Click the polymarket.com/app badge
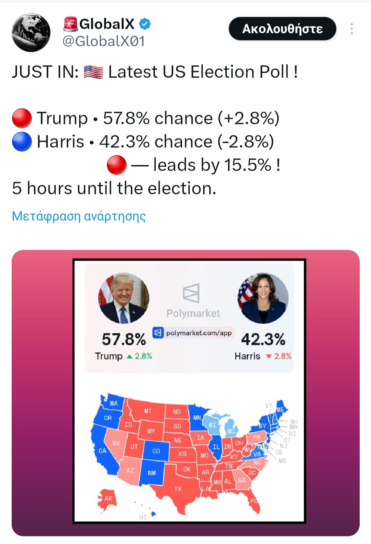The height and width of the screenshot is (544, 371). [x=193, y=333]
